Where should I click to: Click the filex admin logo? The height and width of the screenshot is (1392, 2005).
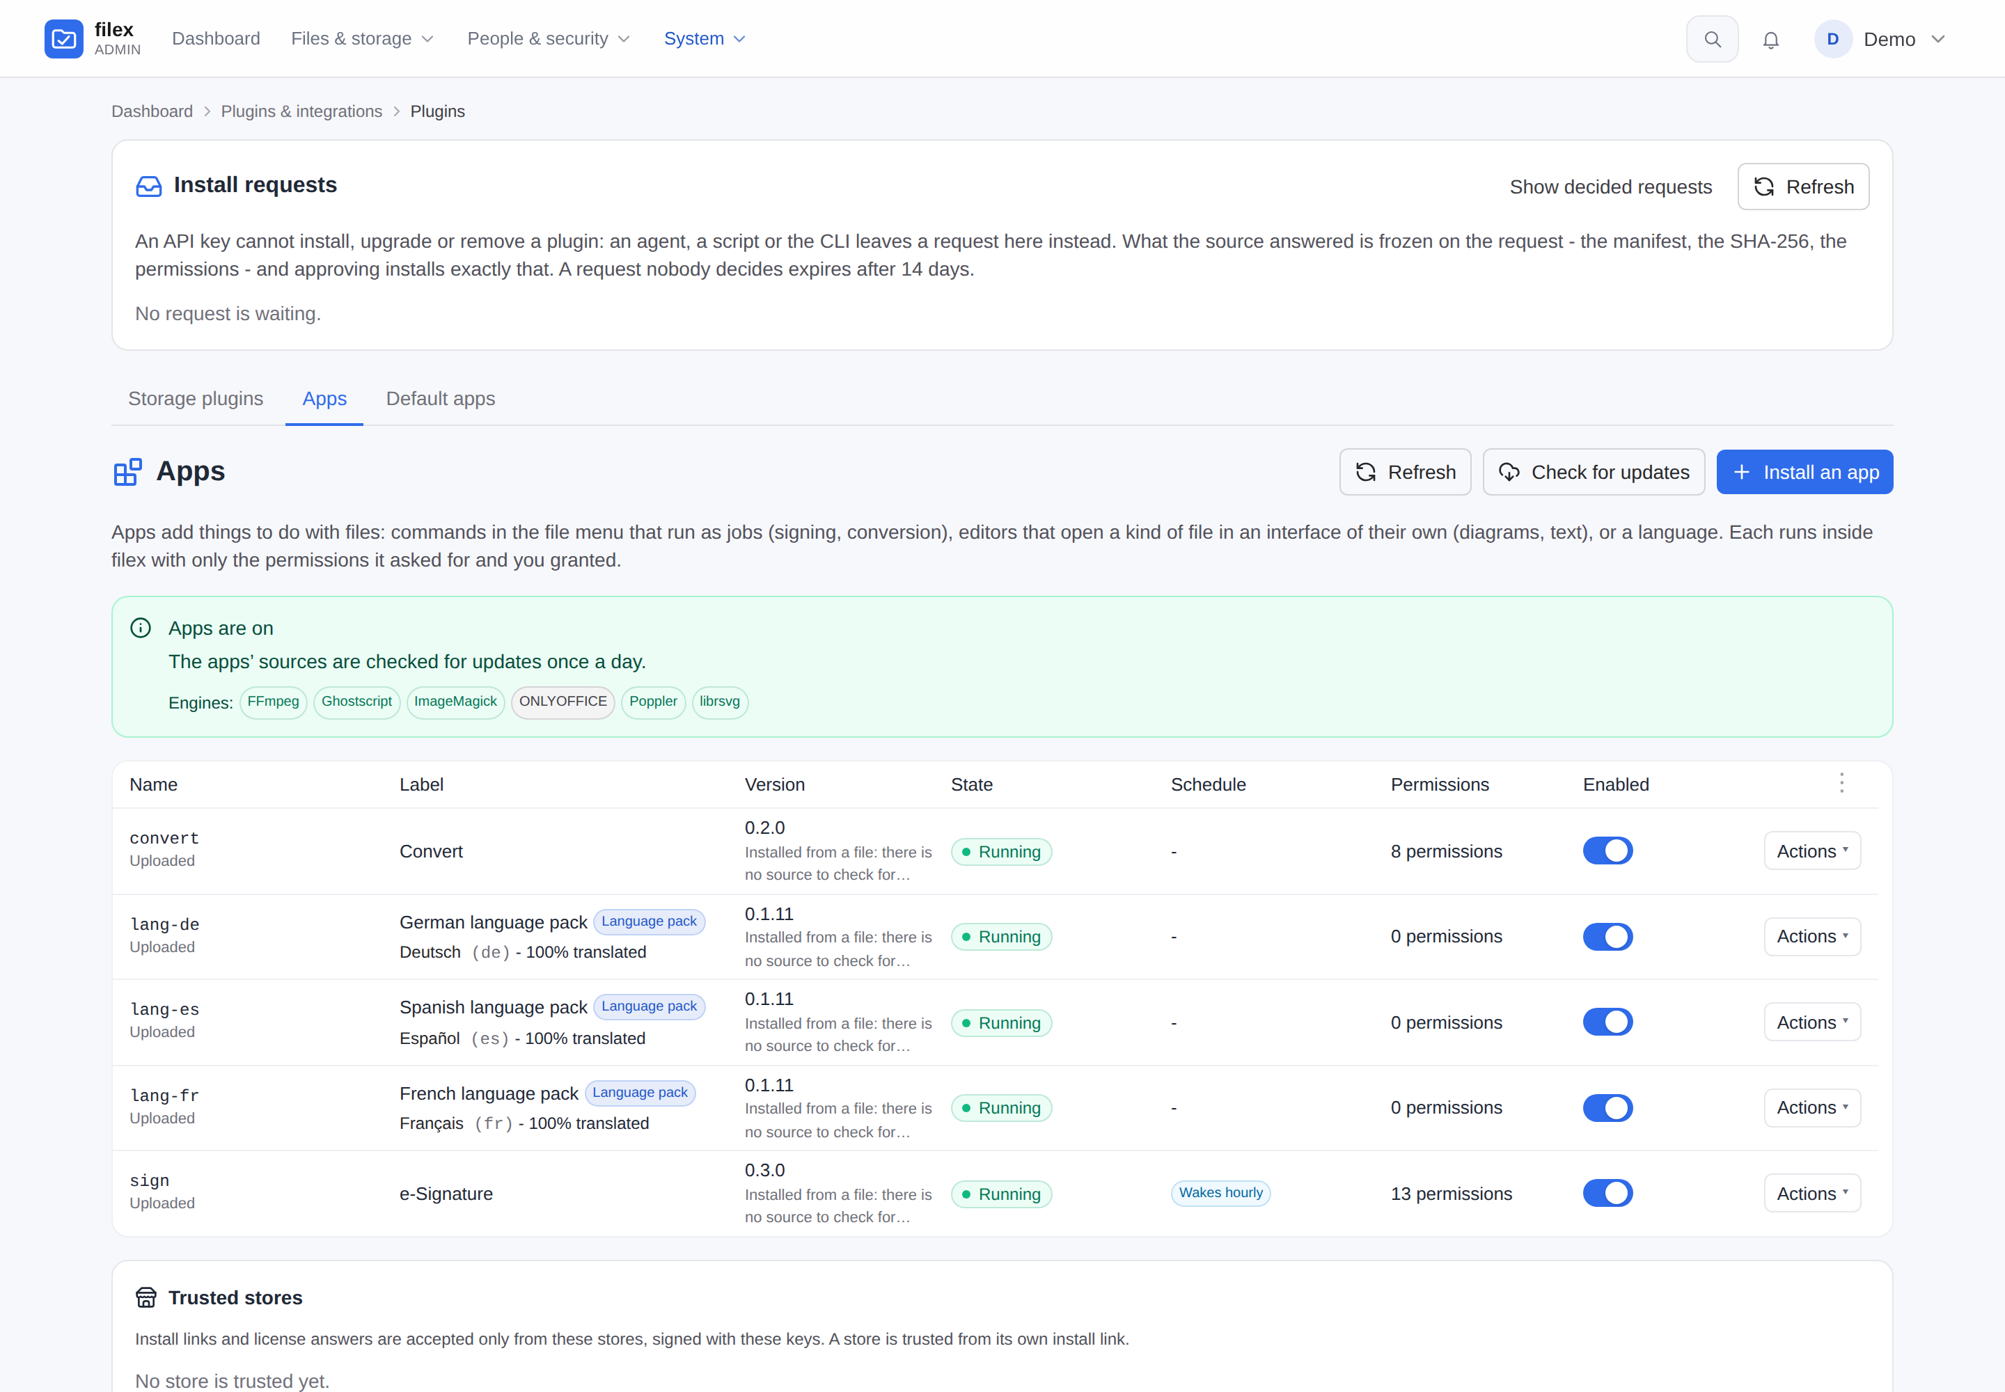[x=93, y=39]
